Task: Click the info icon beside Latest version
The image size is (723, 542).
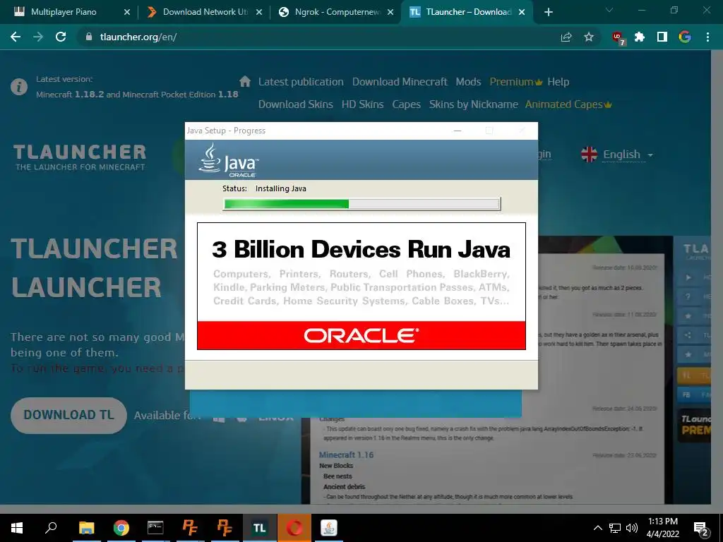Action: (x=19, y=87)
